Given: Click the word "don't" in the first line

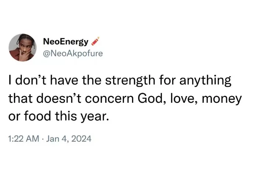Looking at the screenshot, I should (31, 80).
